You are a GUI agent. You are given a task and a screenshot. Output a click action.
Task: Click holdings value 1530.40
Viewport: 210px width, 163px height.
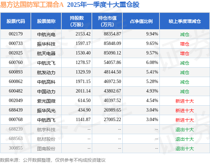[x=83, y=53]
